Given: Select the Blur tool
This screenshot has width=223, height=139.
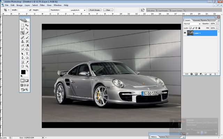Looking at the screenshot, I should click(22, 49).
